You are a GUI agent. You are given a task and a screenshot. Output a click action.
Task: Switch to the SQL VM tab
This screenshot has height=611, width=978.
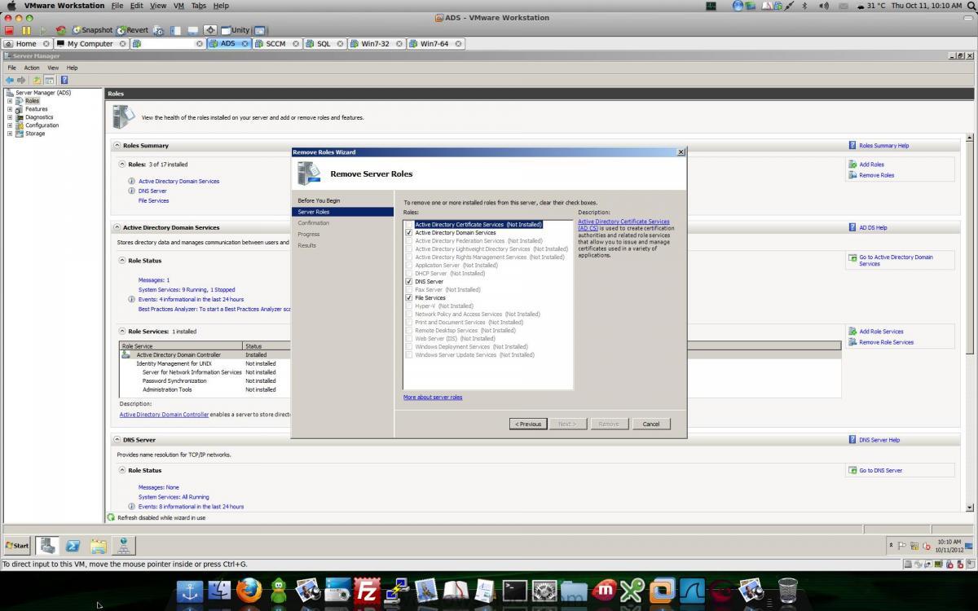coord(324,44)
